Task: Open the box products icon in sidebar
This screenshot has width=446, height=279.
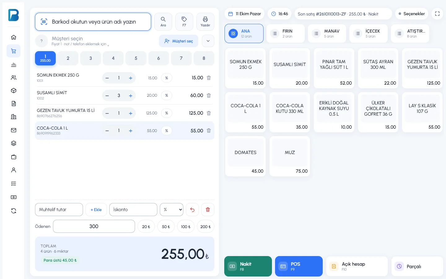Action: (x=14, y=91)
